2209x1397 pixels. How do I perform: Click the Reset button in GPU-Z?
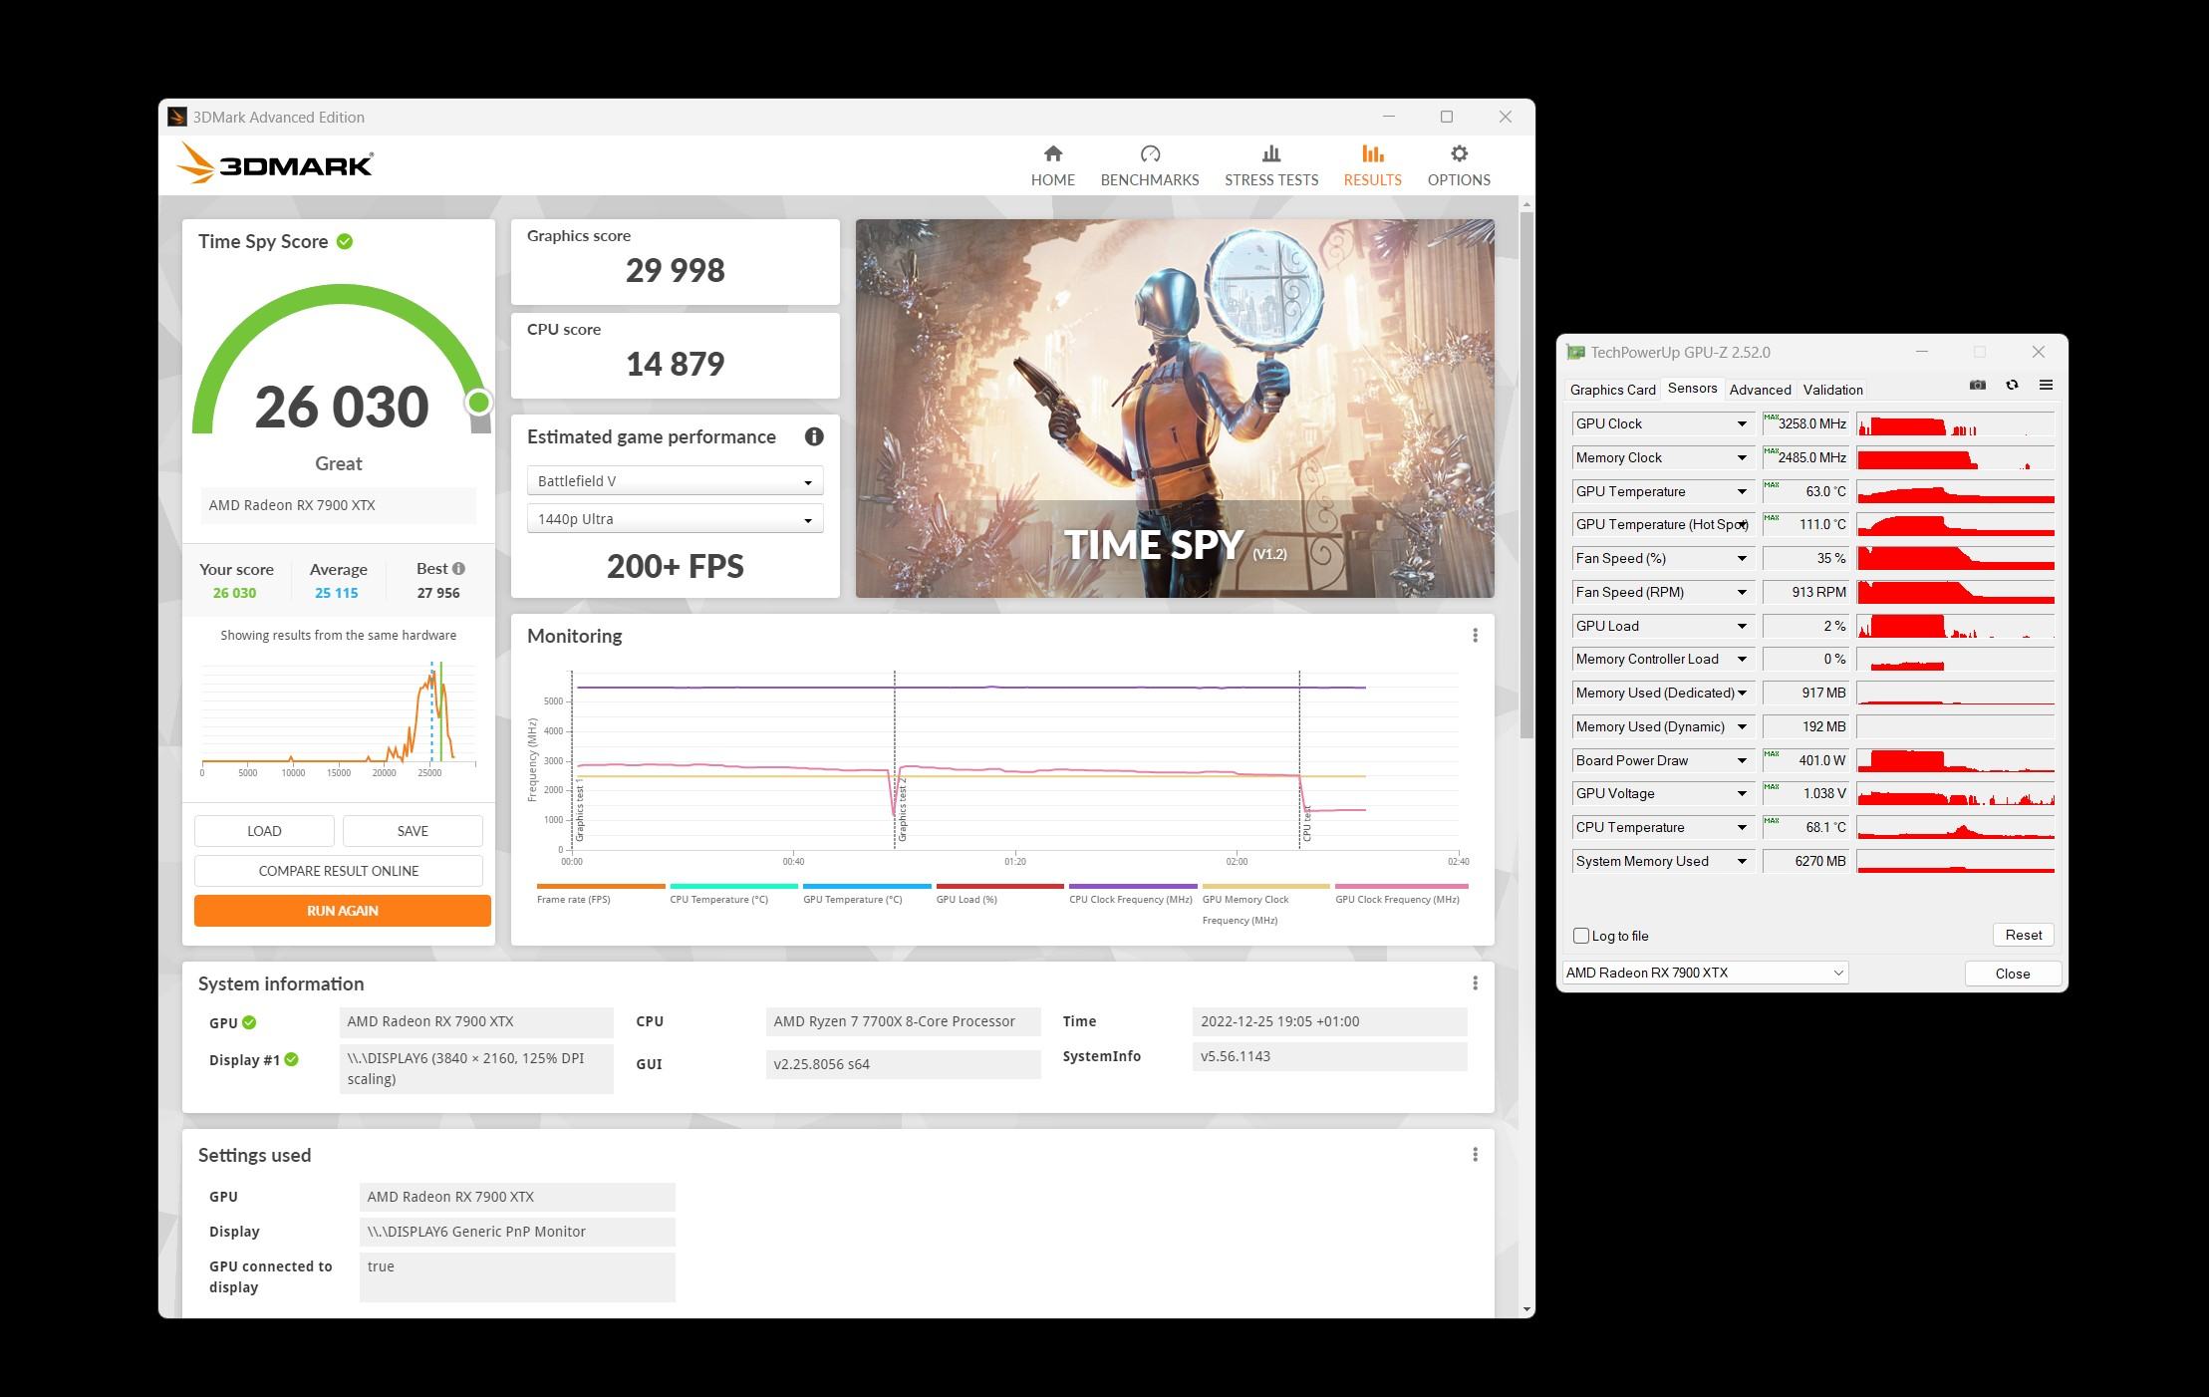pos(2023,935)
